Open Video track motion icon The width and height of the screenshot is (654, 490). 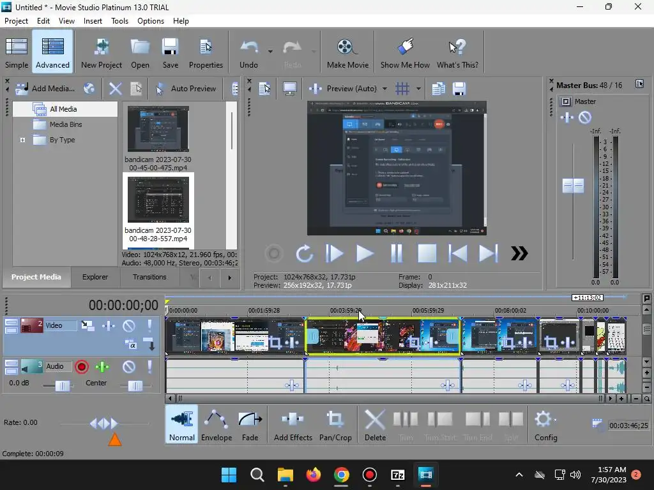click(x=87, y=325)
